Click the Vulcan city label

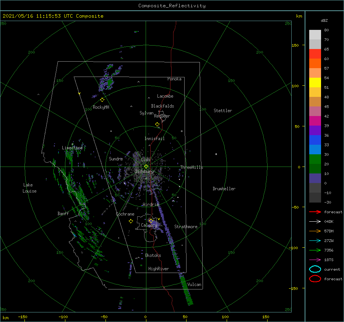[195, 284]
